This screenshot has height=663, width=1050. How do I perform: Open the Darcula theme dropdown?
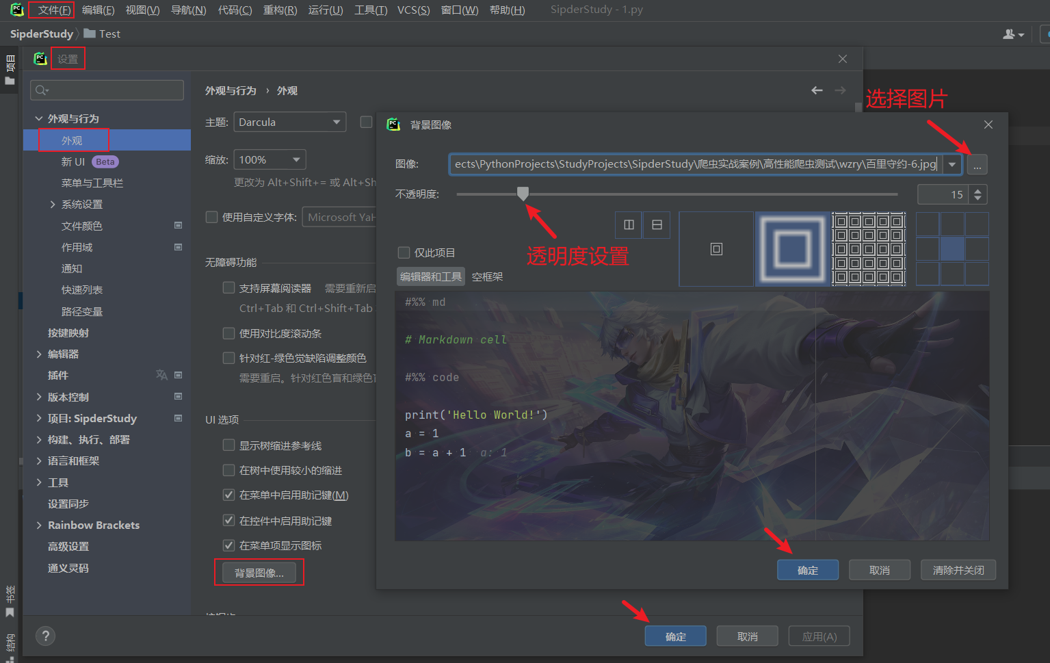(x=290, y=122)
